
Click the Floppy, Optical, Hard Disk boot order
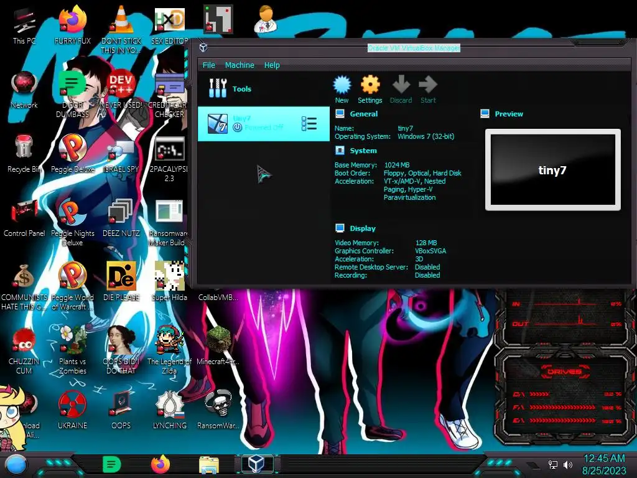tap(422, 173)
